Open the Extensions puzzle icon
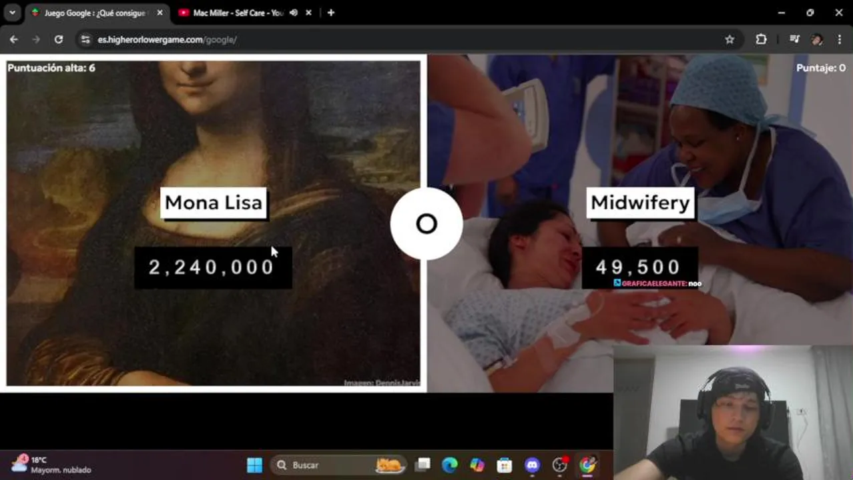The width and height of the screenshot is (853, 480). coord(761,39)
